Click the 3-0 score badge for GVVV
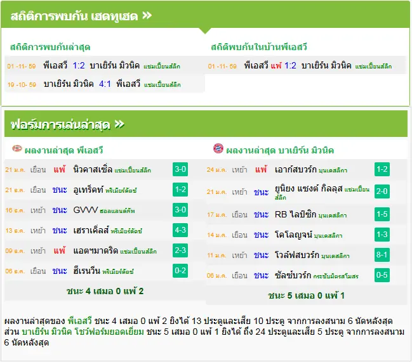The height and width of the screenshot is (362, 412). [x=180, y=210]
